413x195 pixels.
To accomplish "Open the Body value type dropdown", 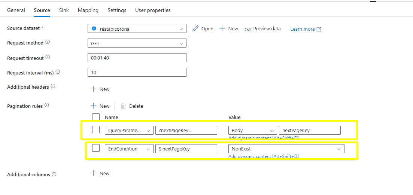I will pos(253,130).
